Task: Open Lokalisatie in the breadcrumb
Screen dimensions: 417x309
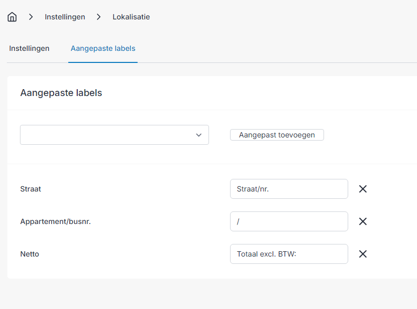Action: pos(131,17)
